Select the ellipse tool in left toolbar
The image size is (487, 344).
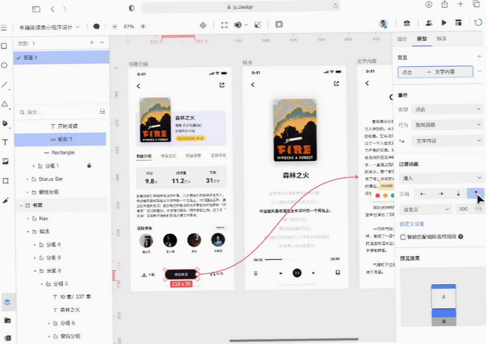(x=4, y=65)
